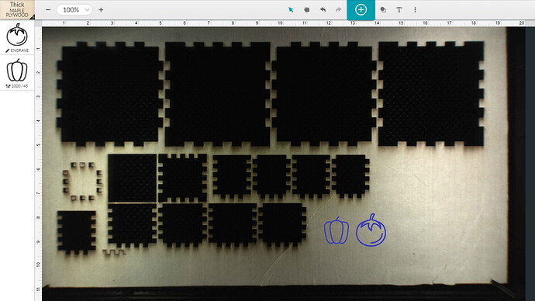Open the ENGRAVE settings label
This screenshot has width=535, height=301.
coord(17,50)
